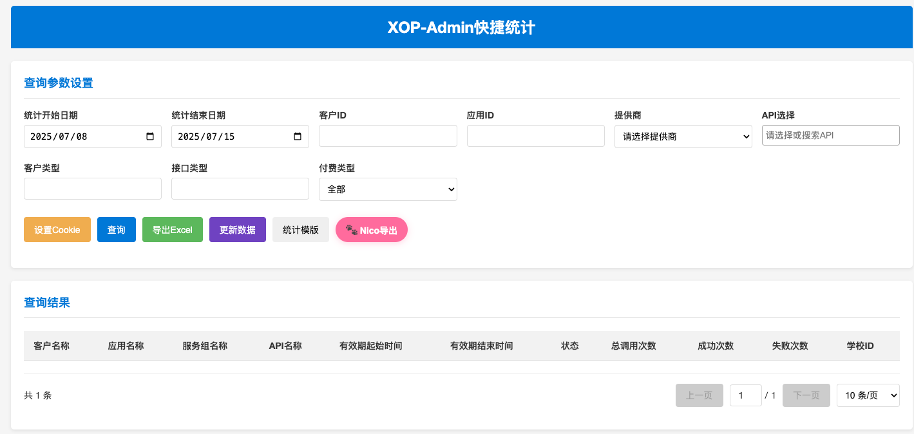Open calendar picker for 统计开始日期
The width and height of the screenshot is (914, 434).
click(150, 137)
